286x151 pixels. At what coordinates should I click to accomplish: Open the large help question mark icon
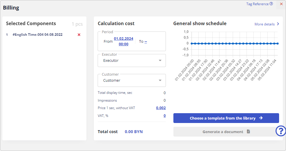point(281,131)
